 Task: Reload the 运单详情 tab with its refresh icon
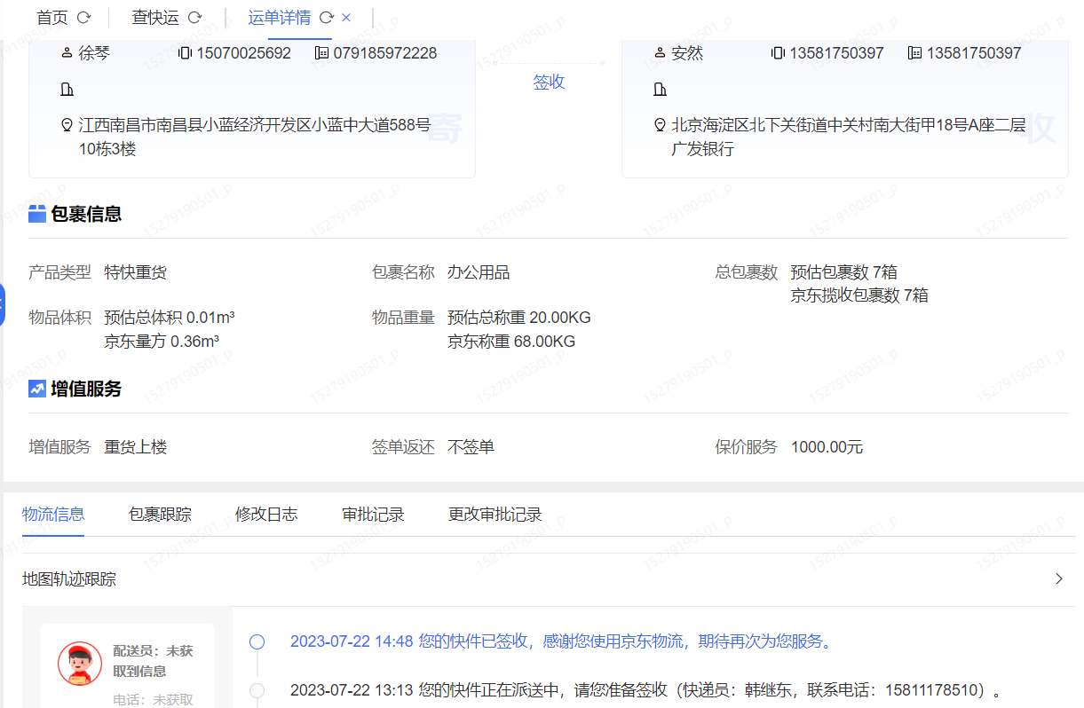point(326,18)
